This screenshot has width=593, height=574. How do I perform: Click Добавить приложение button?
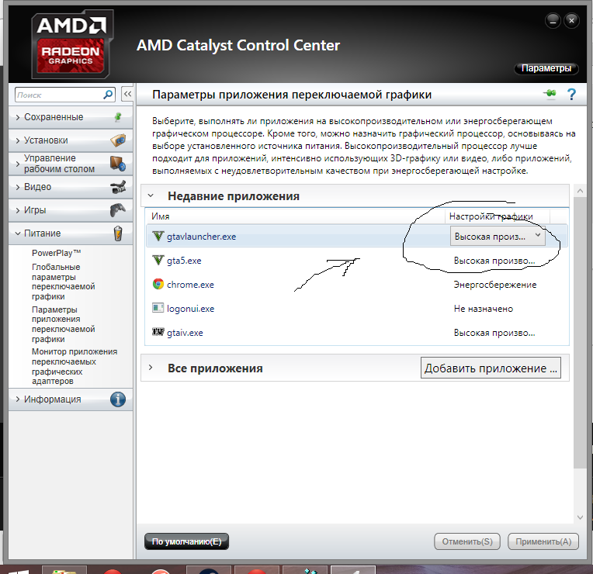coord(491,368)
